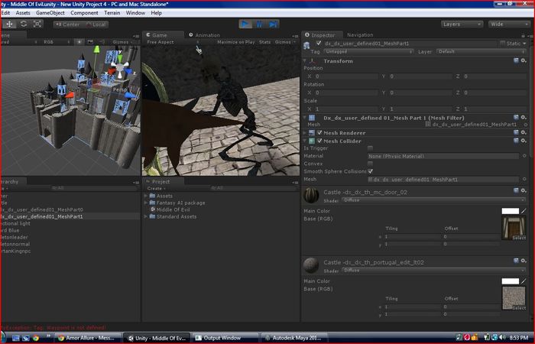Enable the Is Trigger checkbox
This screenshot has height=344, width=535.
click(x=370, y=148)
